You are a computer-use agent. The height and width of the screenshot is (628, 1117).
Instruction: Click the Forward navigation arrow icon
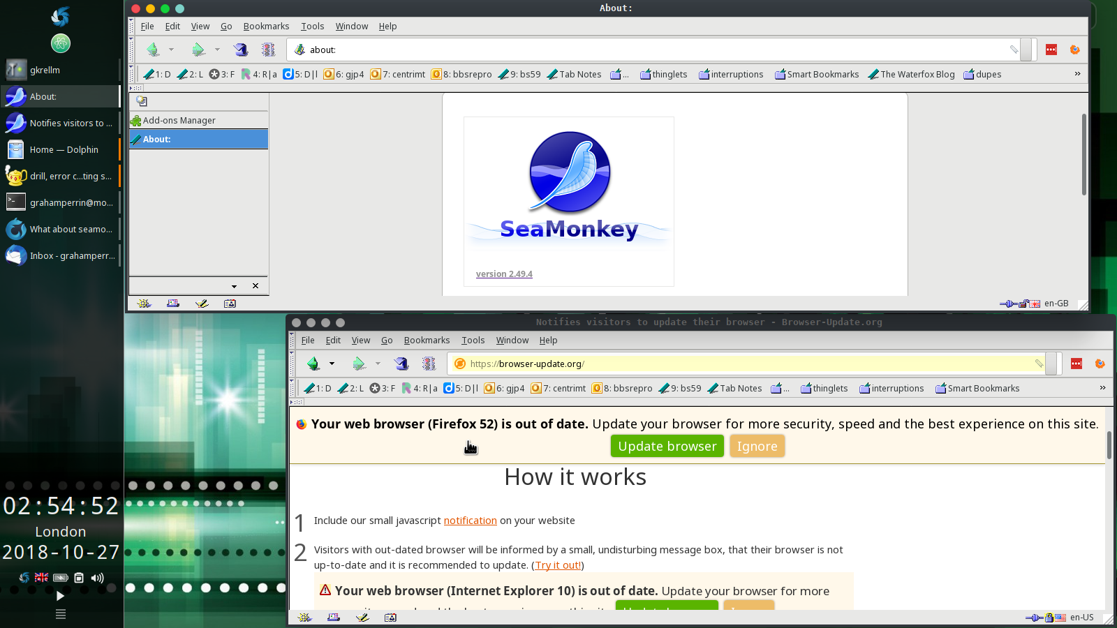tap(198, 49)
